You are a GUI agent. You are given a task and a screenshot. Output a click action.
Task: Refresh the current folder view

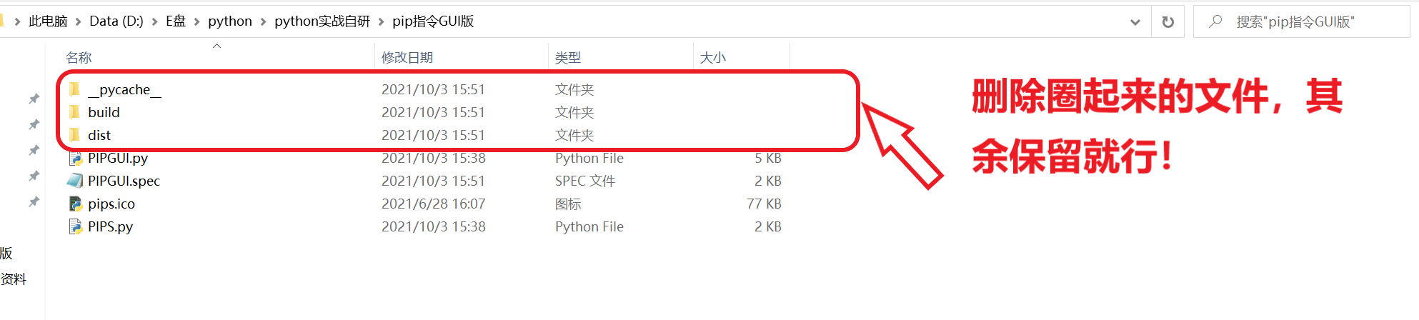pos(1168,21)
